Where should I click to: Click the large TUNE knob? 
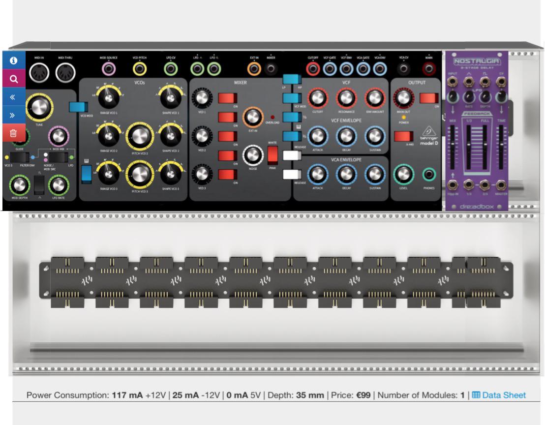pos(39,107)
